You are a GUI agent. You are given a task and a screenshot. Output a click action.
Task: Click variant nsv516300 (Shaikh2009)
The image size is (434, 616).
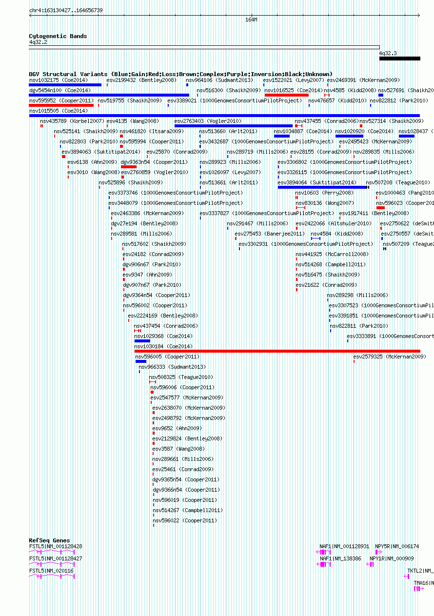click(229, 90)
